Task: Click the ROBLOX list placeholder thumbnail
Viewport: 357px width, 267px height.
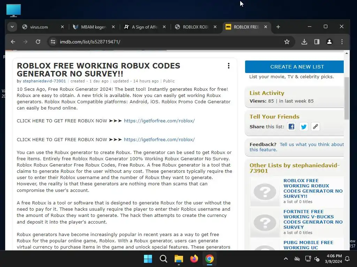Action: pyautogui.click(x=265, y=192)
